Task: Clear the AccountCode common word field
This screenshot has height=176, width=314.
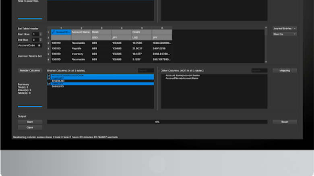Action: tap(39, 45)
